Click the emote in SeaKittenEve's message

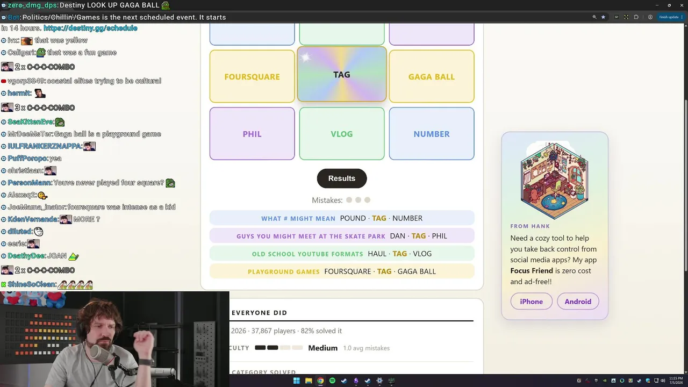[x=60, y=122]
